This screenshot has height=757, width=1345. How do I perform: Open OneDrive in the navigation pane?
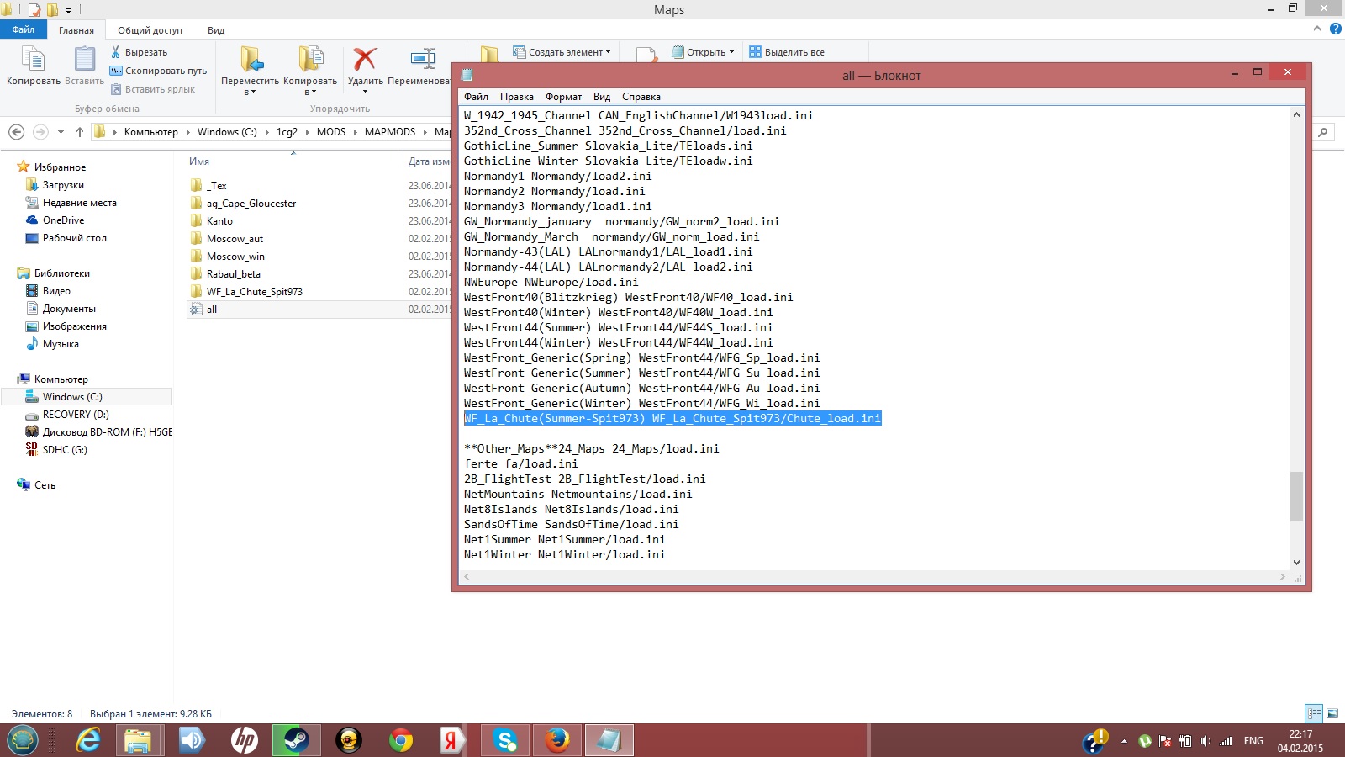coord(63,220)
